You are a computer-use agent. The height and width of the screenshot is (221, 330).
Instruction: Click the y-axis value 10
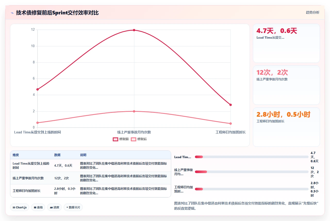pos(33,46)
